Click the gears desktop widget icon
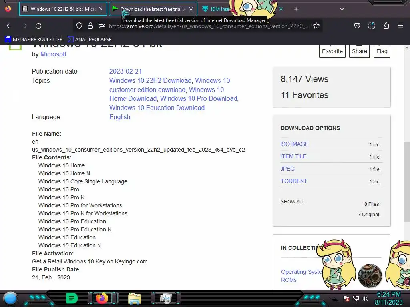The width and height of the screenshot is (410, 307). pos(370,276)
